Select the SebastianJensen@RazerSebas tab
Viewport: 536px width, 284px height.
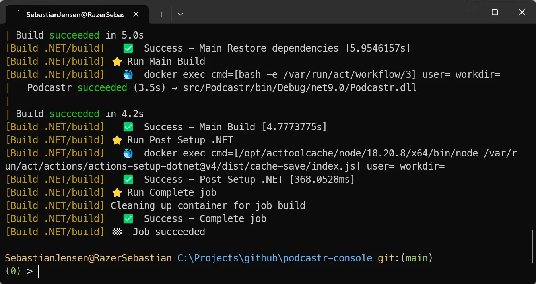tap(75, 14)
